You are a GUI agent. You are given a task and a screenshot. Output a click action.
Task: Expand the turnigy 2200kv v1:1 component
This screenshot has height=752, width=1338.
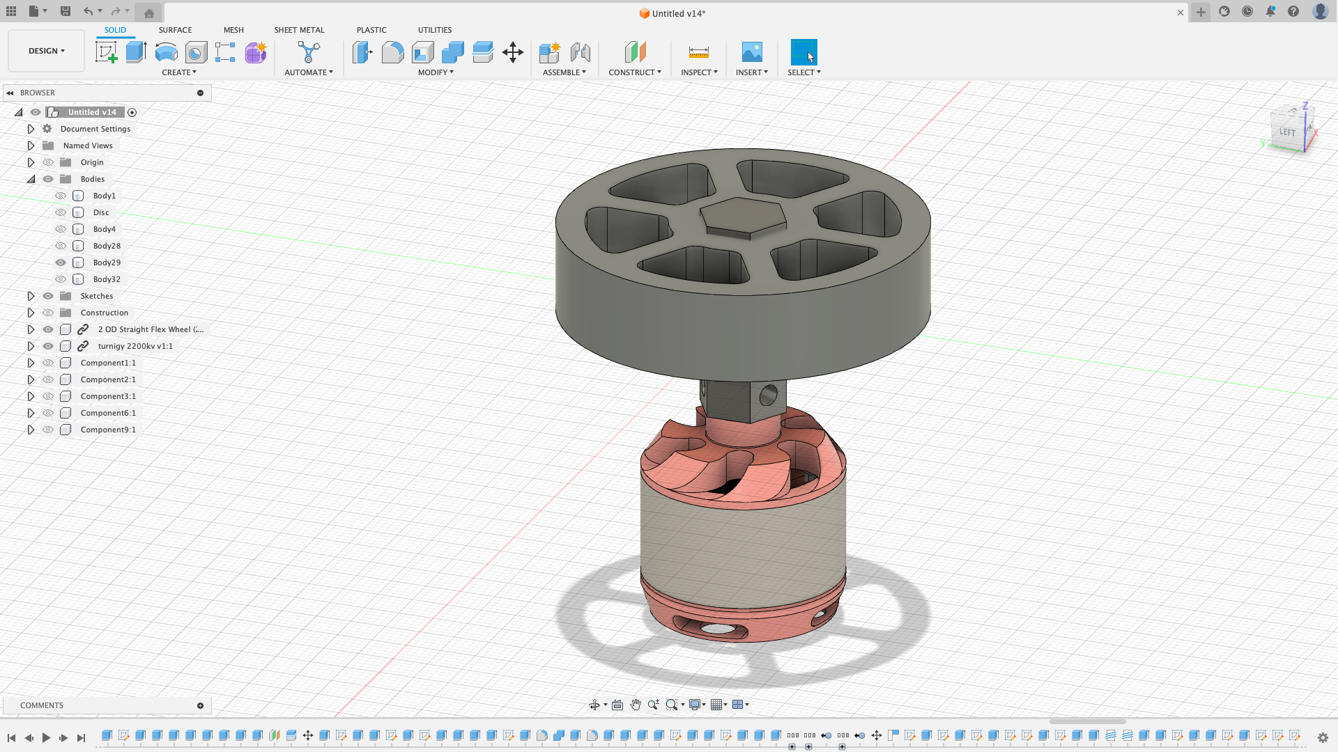[31, 346]
